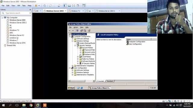Click the Send Ctrl+Alt+Del toolbar icon

[45, 6]
